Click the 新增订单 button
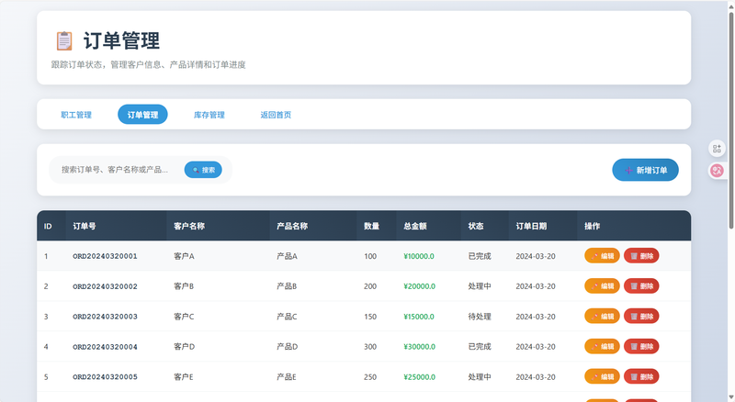The width and height of the screenshot is (735, 402). (645, 170)
